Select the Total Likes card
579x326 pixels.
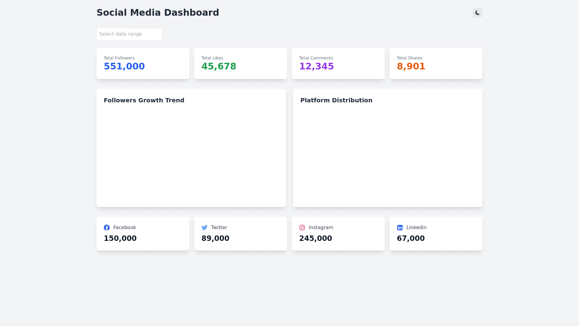(240, 63)
